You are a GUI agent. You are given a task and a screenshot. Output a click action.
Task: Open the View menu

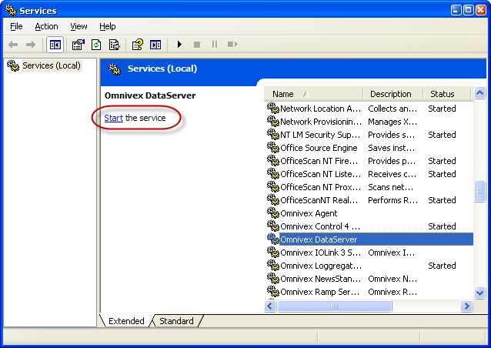(x=78, y=27)
